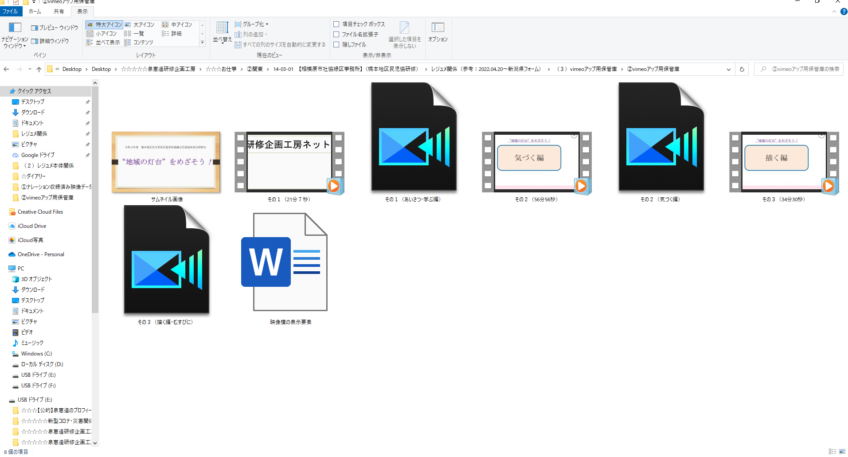Click ②関東 in the address breadcrumb
Screen dimensions: 848x457
pos(255,69)
